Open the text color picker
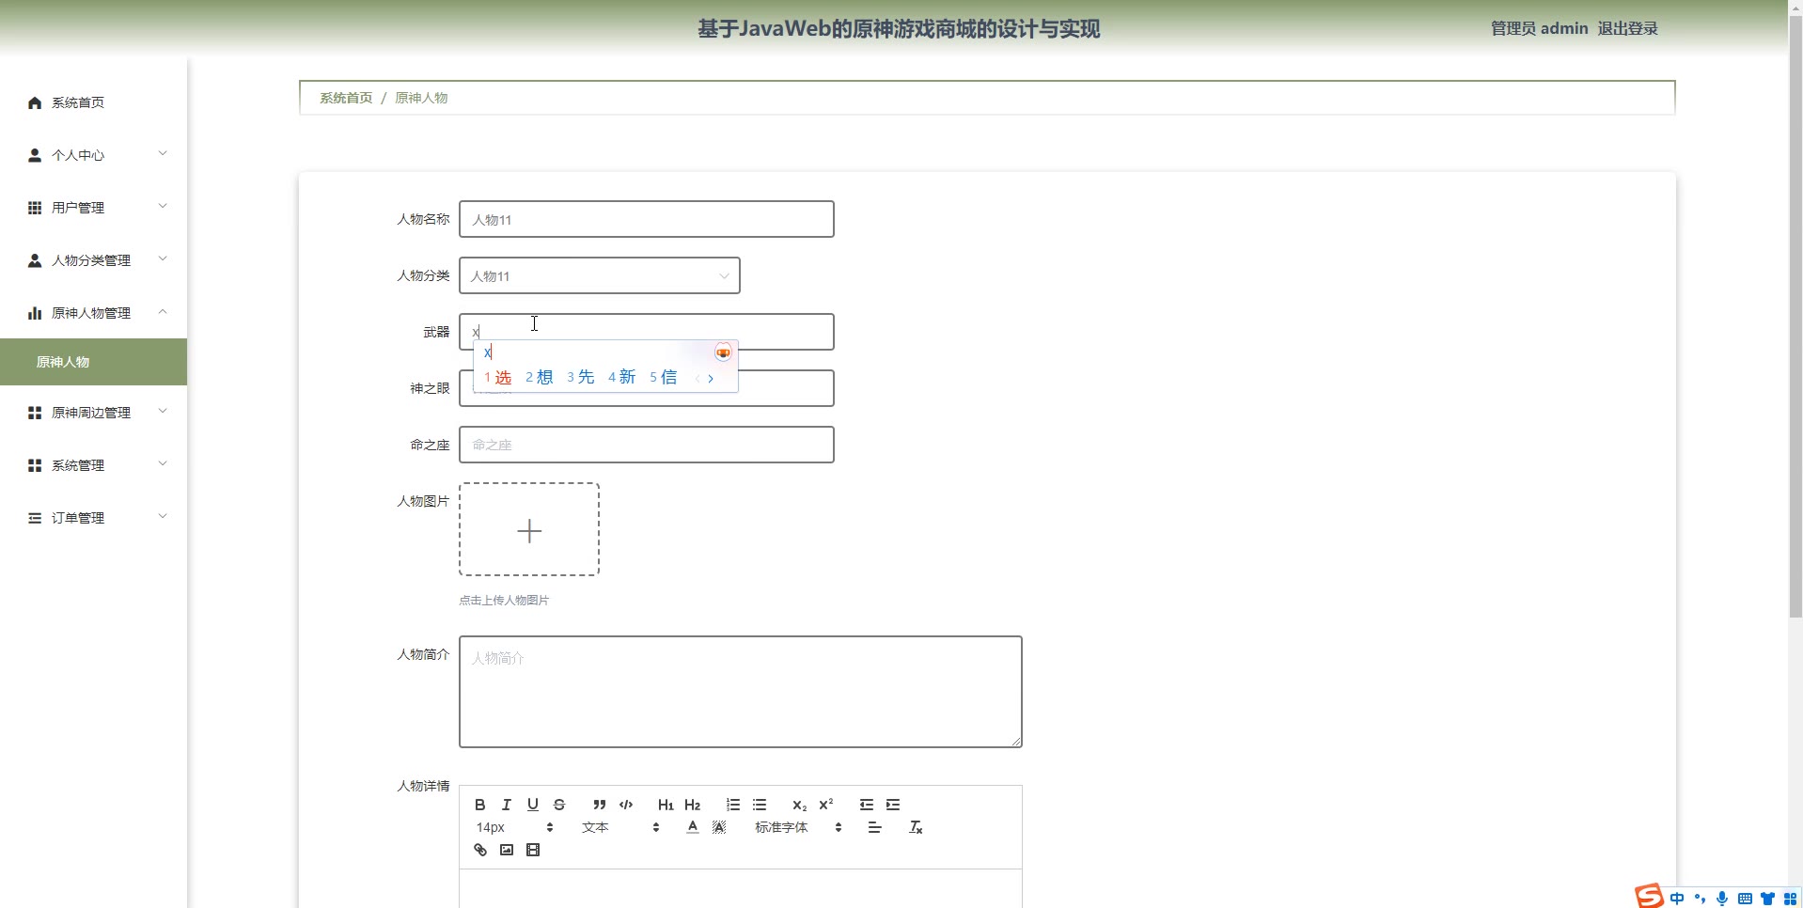Image resolution: width=1803 pixels, height=908 pixels. 693,827
